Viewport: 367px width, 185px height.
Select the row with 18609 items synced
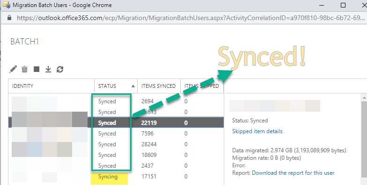(116, 155)
